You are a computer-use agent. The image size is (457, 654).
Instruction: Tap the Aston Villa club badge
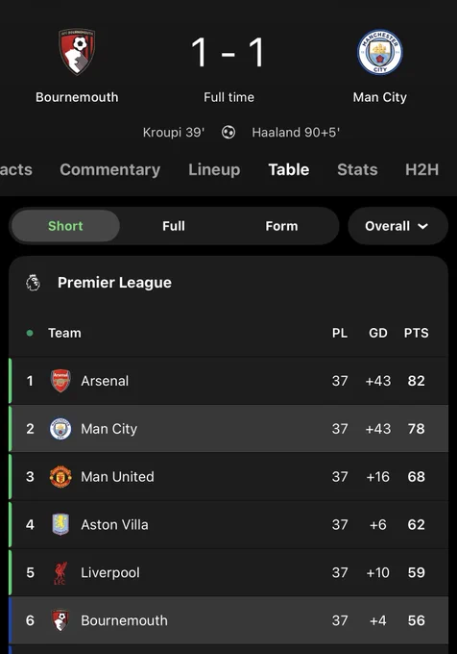click(60, 524)
